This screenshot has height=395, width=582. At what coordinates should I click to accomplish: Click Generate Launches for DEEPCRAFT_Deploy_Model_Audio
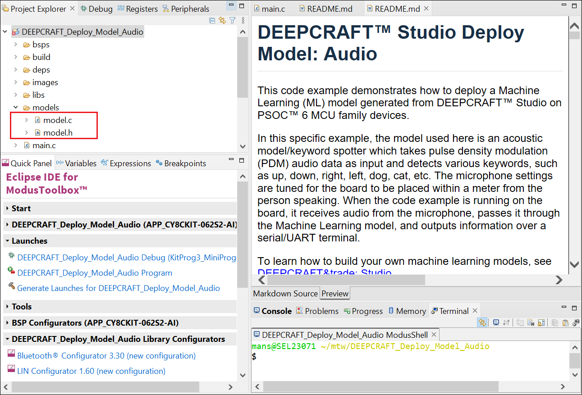[119, 288]
